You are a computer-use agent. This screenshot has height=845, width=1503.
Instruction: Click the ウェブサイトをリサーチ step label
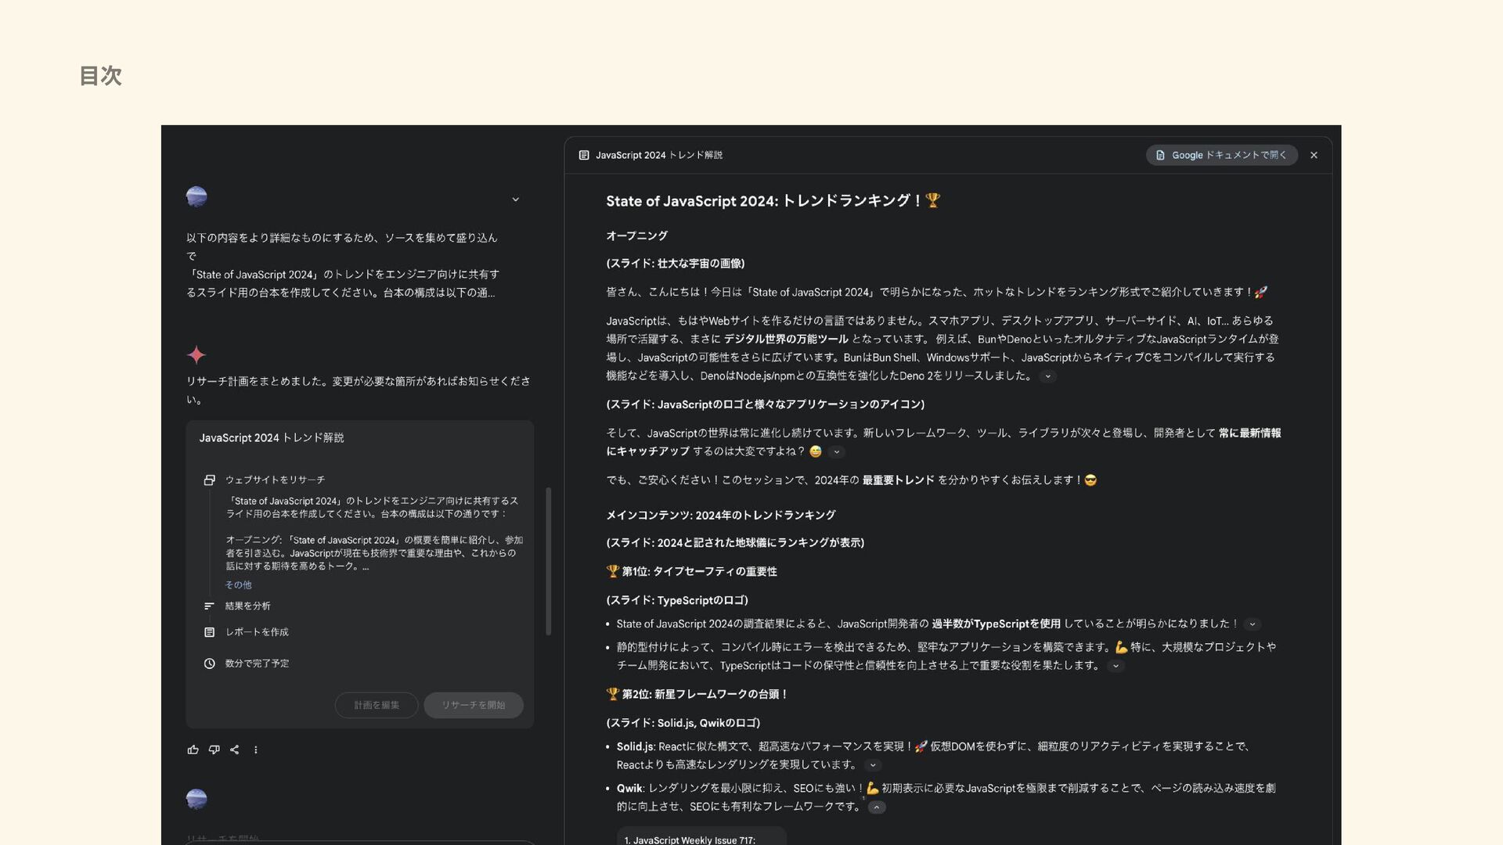click(275, 480)
